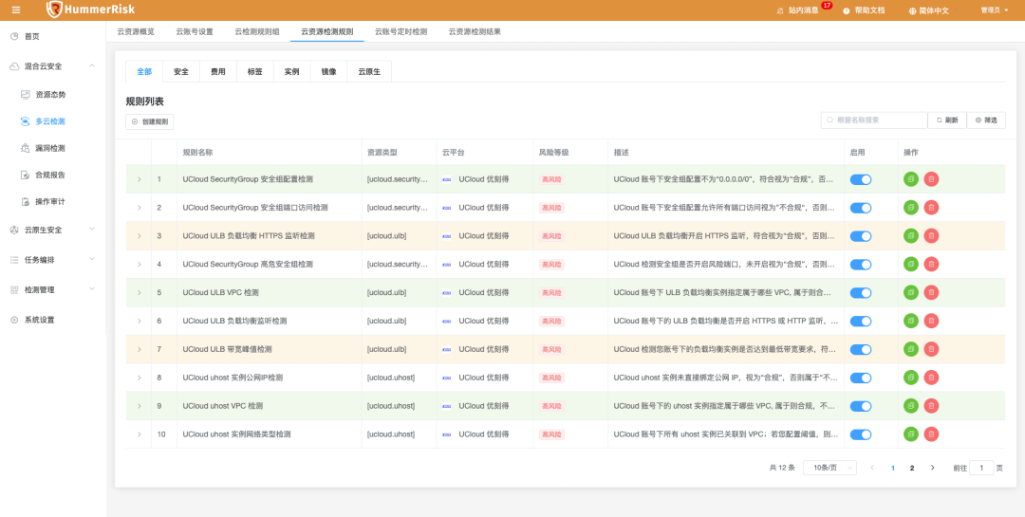Delete rule 2 安全组端口访问检测 red icon
1025x517 pixels.
coord(932,207)
